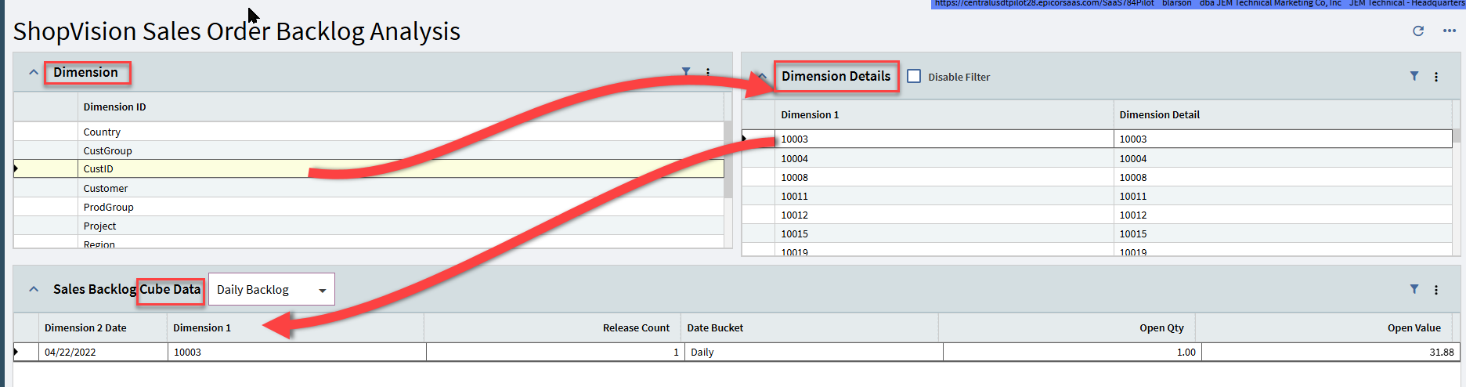The height and width of the screenshot is (387, 1466).
Task: Select the Customer dimension row
Action: [369, 188]
